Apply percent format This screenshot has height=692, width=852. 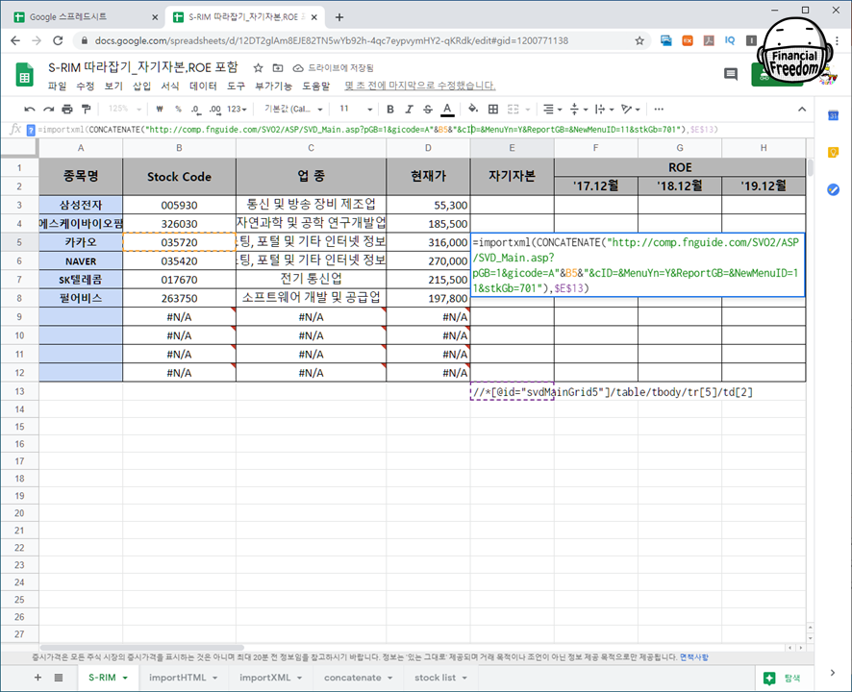(x=178, y=110)
